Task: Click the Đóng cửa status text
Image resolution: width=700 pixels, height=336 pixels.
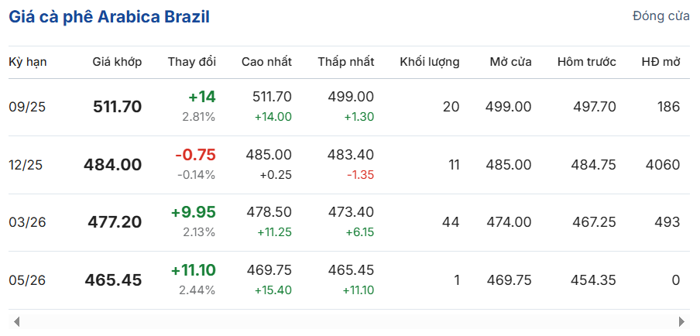Action: pyautogui.click(x=661, y=17)
